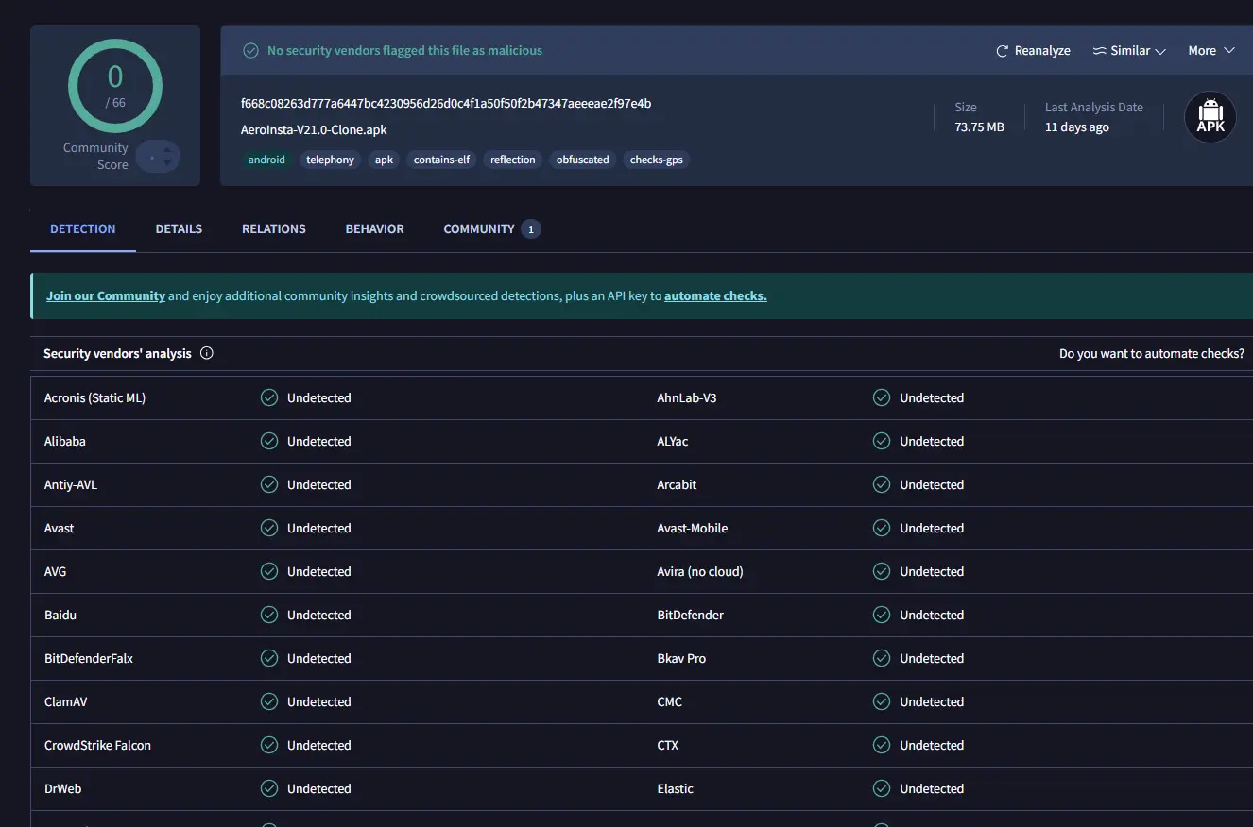The height and width of the screenshot is (827, 1253).
Task: Click 'Do you want to automate checks?'
Action: point(1152,354)
